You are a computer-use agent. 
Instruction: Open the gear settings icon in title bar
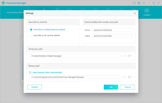tap(139, 3)
